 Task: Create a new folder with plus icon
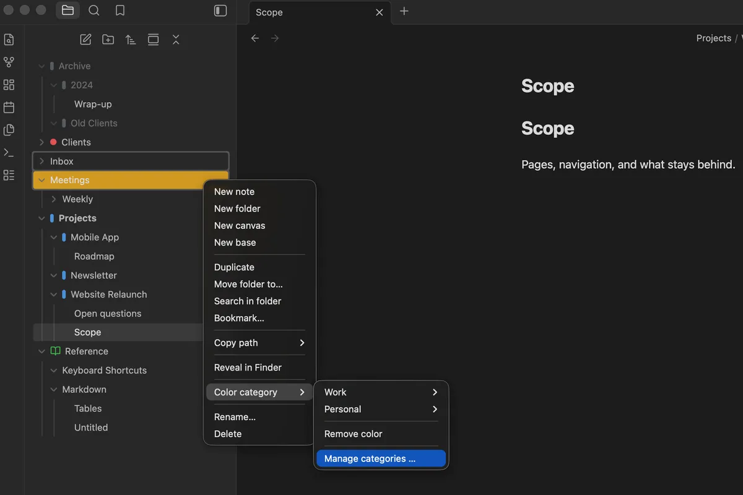(108, 40)
